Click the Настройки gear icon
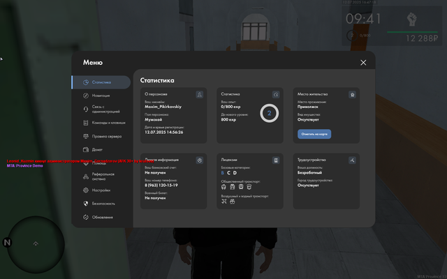Viewport: 447px width, 279px height. coord(86,190)
